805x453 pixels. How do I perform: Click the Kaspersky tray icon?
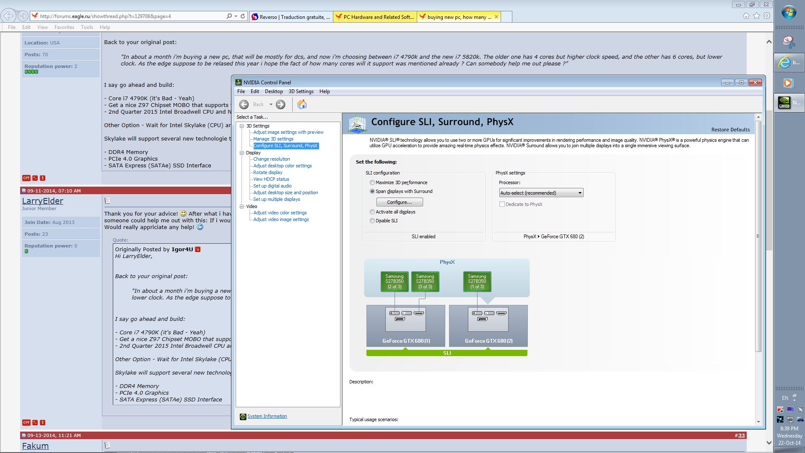coord(780,409)
